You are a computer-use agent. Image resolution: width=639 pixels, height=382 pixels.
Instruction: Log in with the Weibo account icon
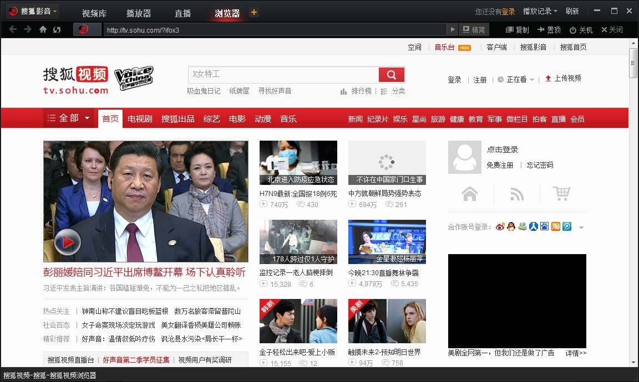click(500, 226)
